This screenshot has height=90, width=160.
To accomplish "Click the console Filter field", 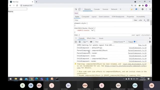I will [x=103, y=42].
